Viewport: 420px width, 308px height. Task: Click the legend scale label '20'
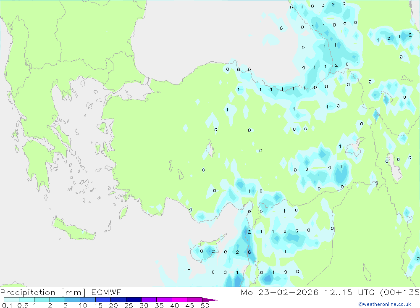[113, 305]
